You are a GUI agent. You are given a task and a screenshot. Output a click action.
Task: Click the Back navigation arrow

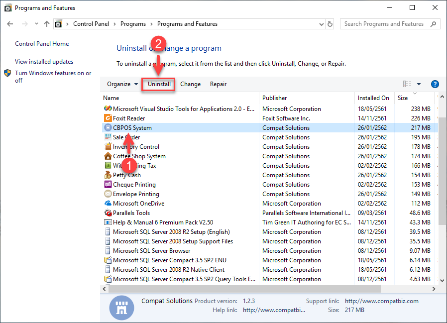point(10,24)
